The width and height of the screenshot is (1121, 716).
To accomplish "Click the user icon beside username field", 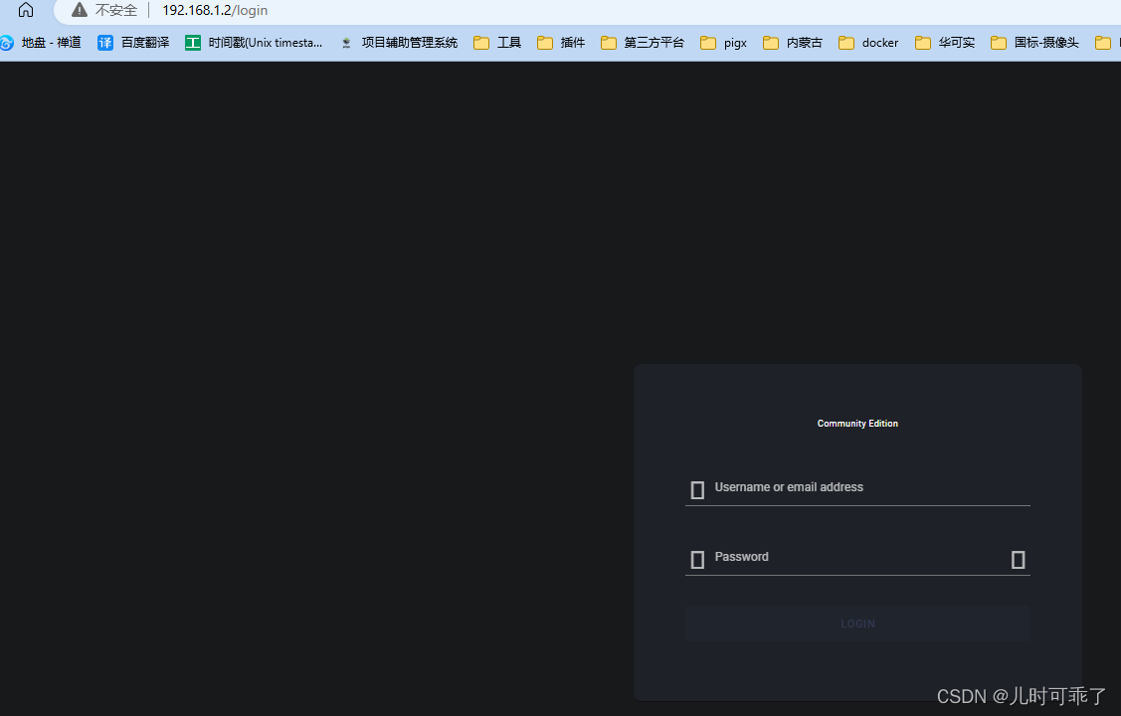I will tap(697, 488).
